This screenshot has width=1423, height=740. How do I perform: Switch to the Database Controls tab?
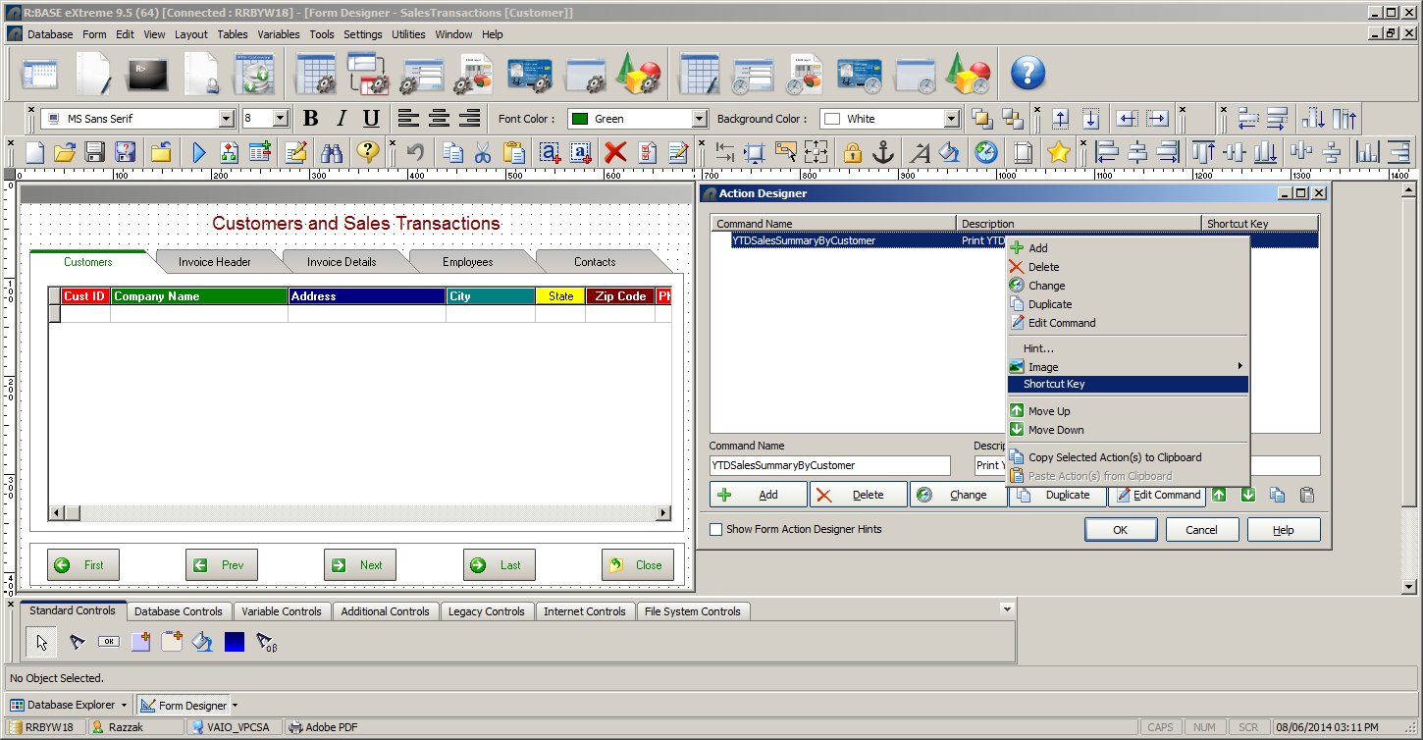[179, 611]
